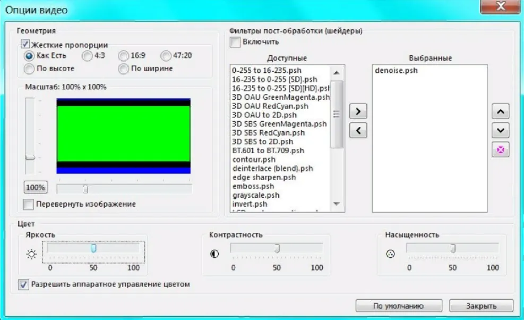Image resolution: width=524 pixels, height=320 pixels.
Task: Add selected shader with right arrow button
Action: tap(358, 112)
